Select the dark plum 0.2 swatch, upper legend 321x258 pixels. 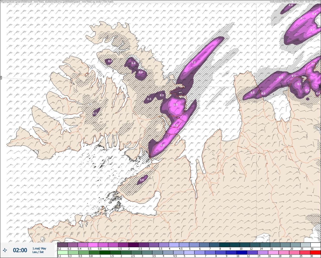[x=62, y=245]
